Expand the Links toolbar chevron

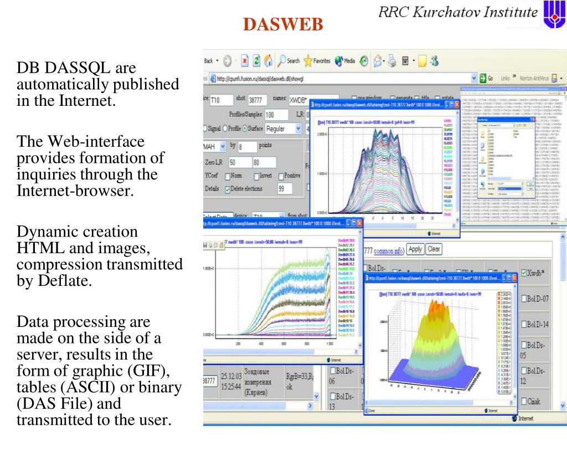pos(514,77)
